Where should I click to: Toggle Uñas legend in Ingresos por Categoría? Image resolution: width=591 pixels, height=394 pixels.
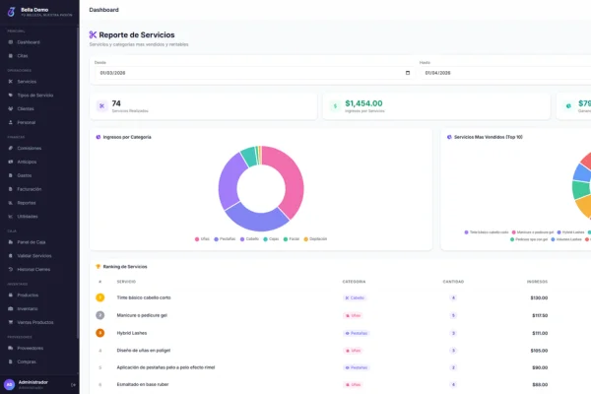[x=202, y=238]
